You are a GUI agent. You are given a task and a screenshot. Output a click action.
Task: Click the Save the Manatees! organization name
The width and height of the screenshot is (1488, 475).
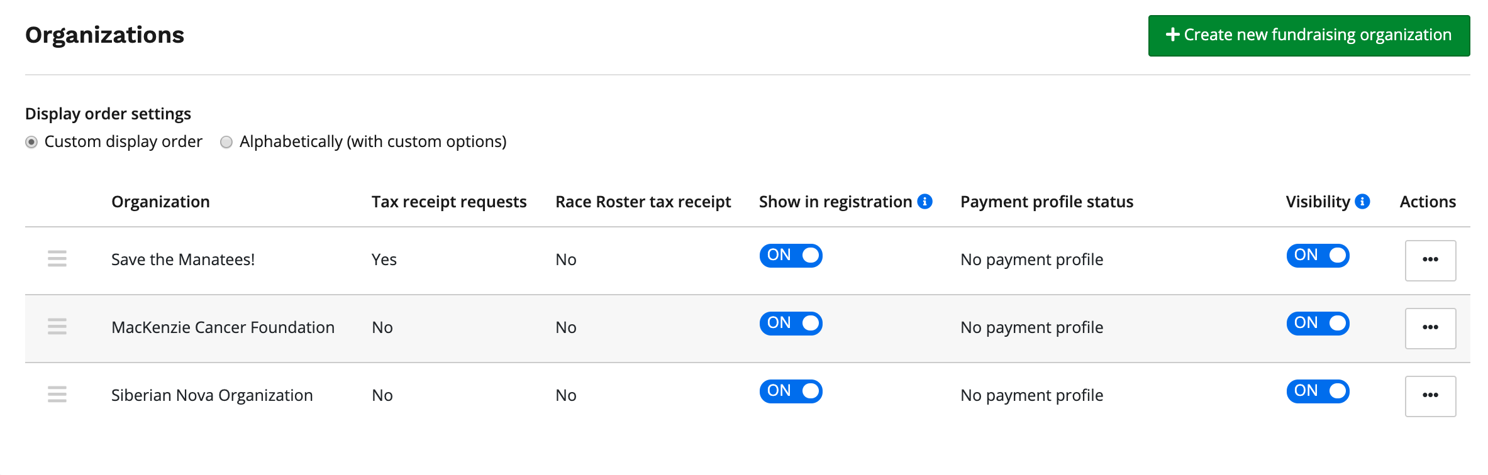tap(183, 259)
